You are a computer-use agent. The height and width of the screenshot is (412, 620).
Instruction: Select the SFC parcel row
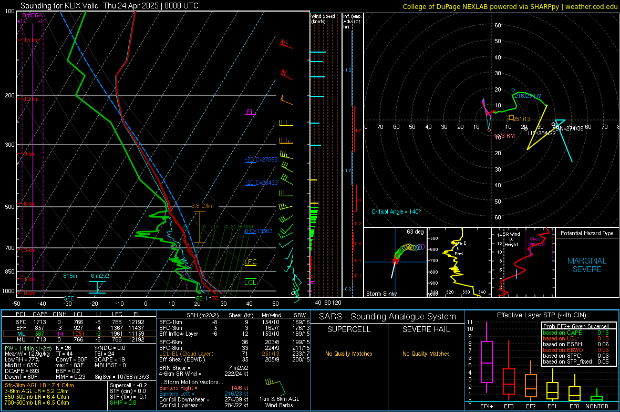(x=79, y=322)
